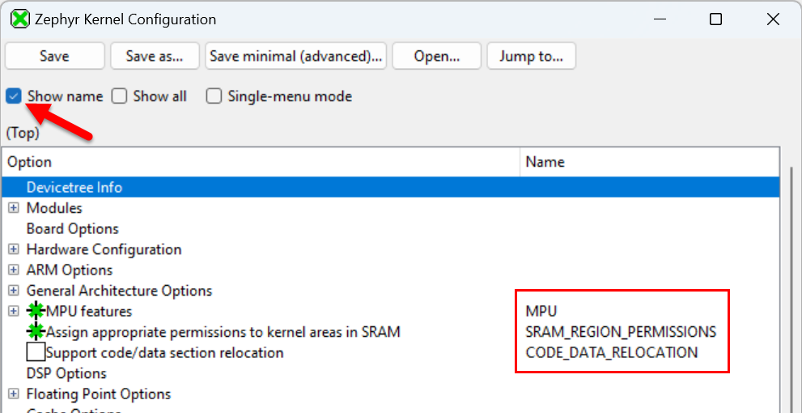Click the (Top) menu path label
This screenshot has height=413, width=802.
coord(23,134)
